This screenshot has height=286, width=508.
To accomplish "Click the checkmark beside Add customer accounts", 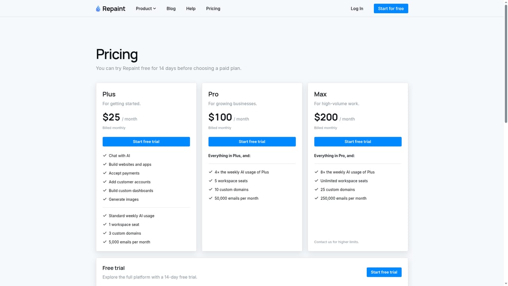I will pyautogui.click(x=105, y=182).
